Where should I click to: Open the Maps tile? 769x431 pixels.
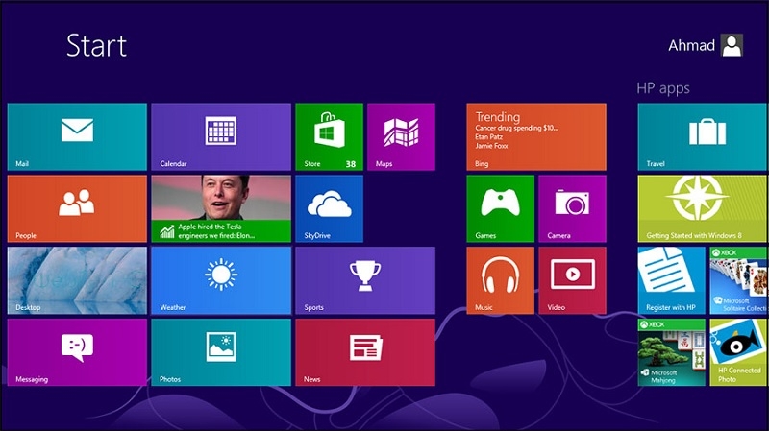(401, 136)
